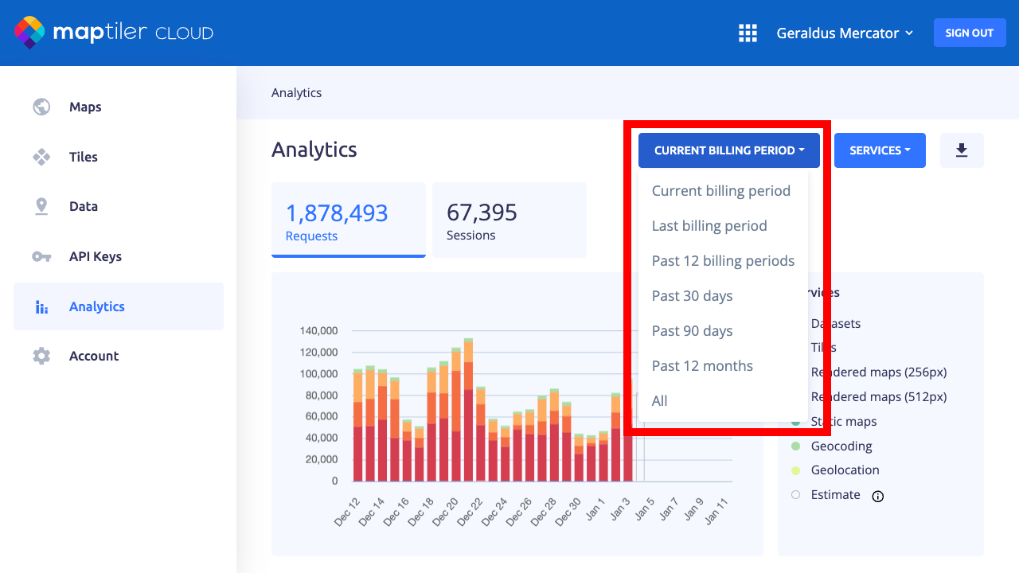1019x573 pixels.
Task: Choose Last billing period from list
Action: 709,226
